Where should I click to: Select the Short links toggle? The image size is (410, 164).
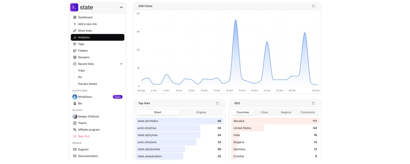pos(158,112)
